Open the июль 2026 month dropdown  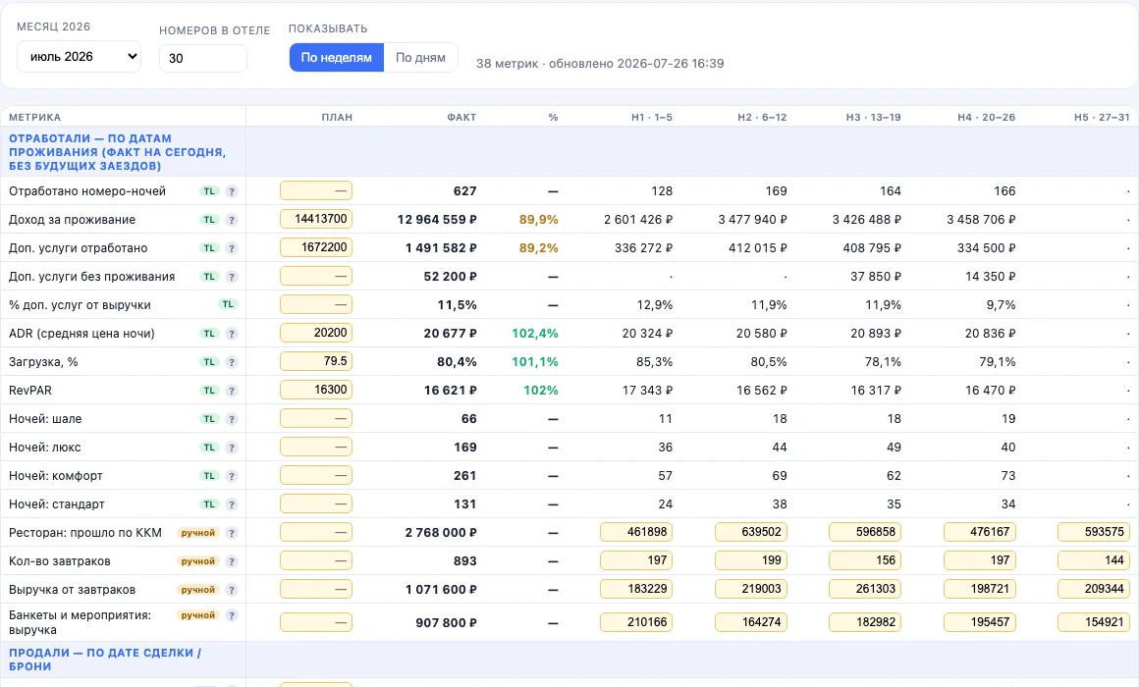click(79, 57)
